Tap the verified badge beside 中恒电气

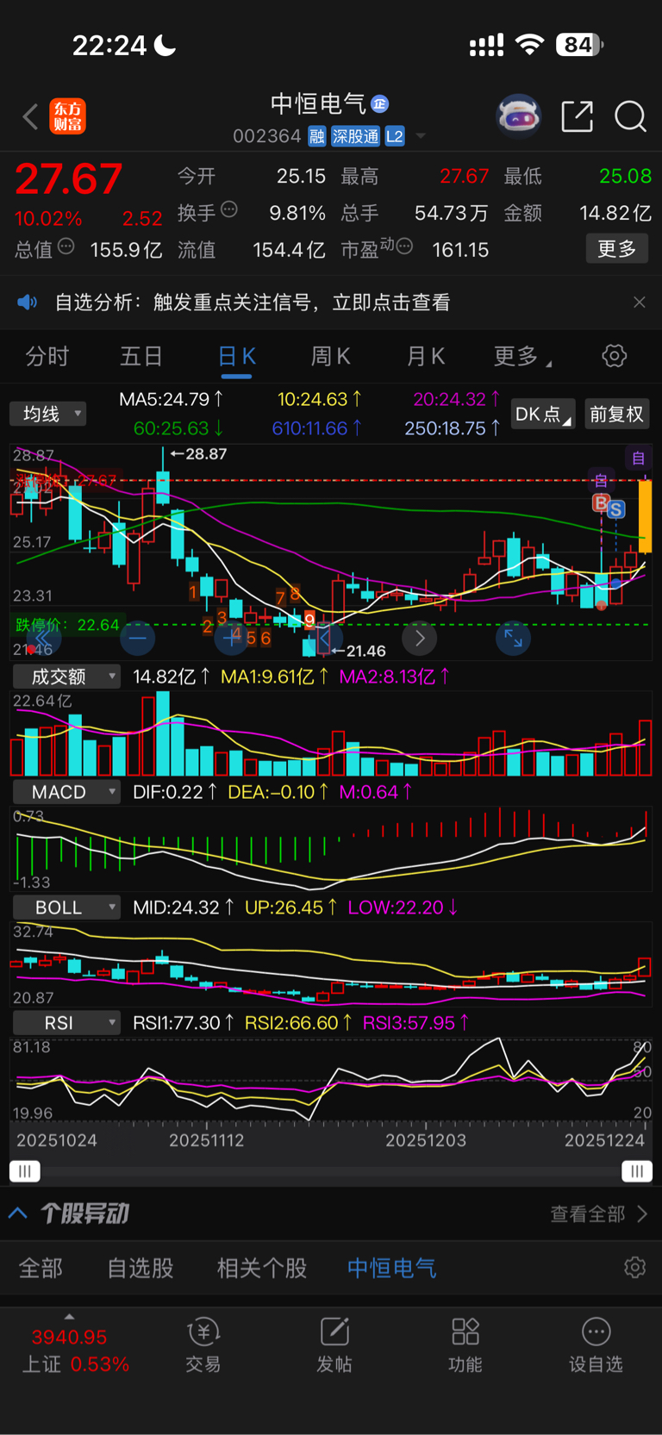[x=379, y=104]
